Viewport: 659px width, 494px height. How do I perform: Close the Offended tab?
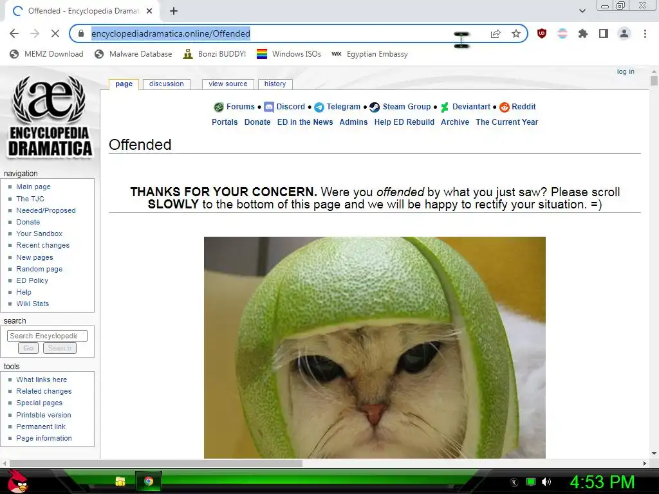[x=149, y=11]
